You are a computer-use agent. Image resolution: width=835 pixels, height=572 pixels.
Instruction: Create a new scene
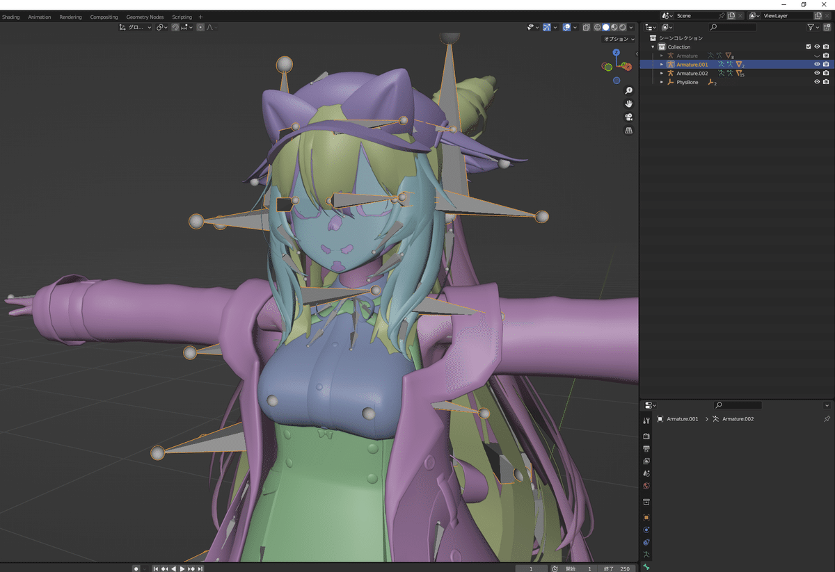pos(731,15)
